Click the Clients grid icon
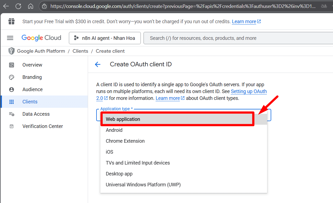This screenshot has height=203, width=333. click(x=11, y=102)
